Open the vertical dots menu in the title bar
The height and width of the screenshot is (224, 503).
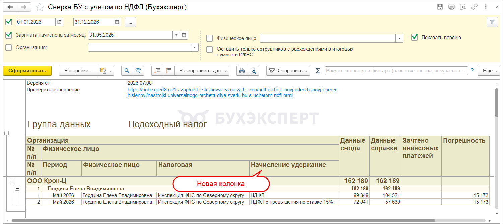tap(486, 7)
